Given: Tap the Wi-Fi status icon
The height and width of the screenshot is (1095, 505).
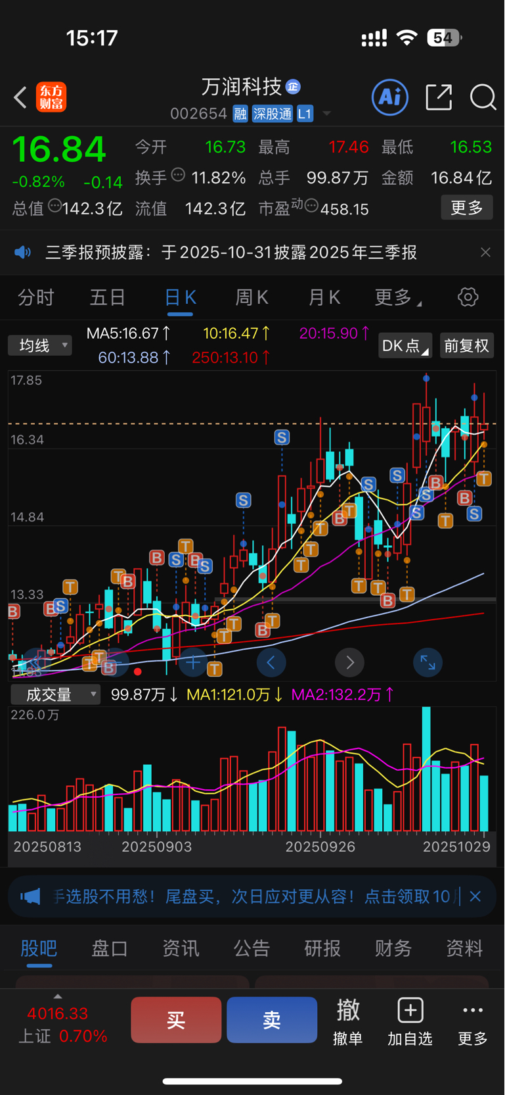Looking at the screenshot, I should pos(407,38).
